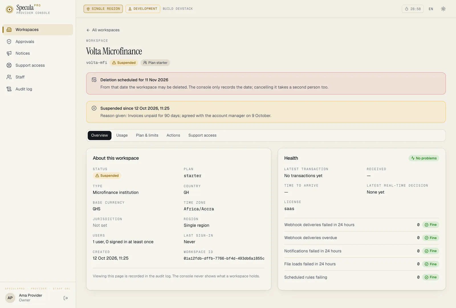Screen dimensions: 456x308
Task: Click the sign out icon
Action: (x=66, y=298)
